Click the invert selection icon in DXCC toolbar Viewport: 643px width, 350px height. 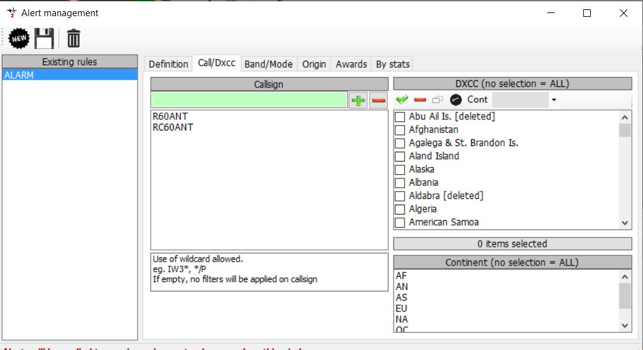coord(438,99)
